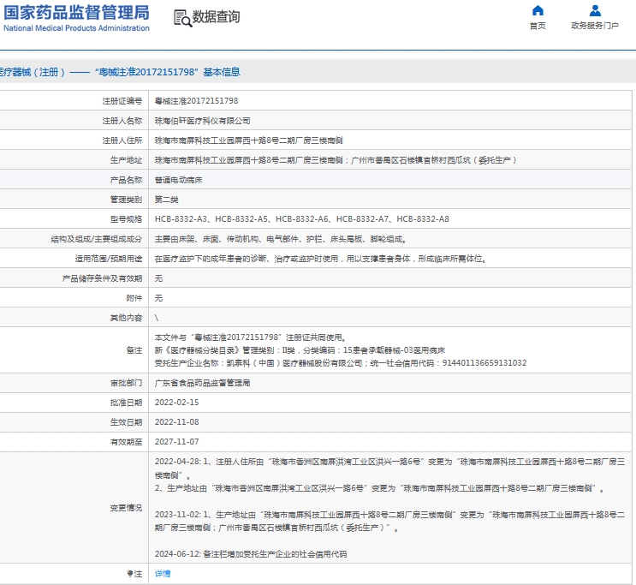
Task: Click the model list starting HCB-8332-A3
Action: (x=302, y=219)
